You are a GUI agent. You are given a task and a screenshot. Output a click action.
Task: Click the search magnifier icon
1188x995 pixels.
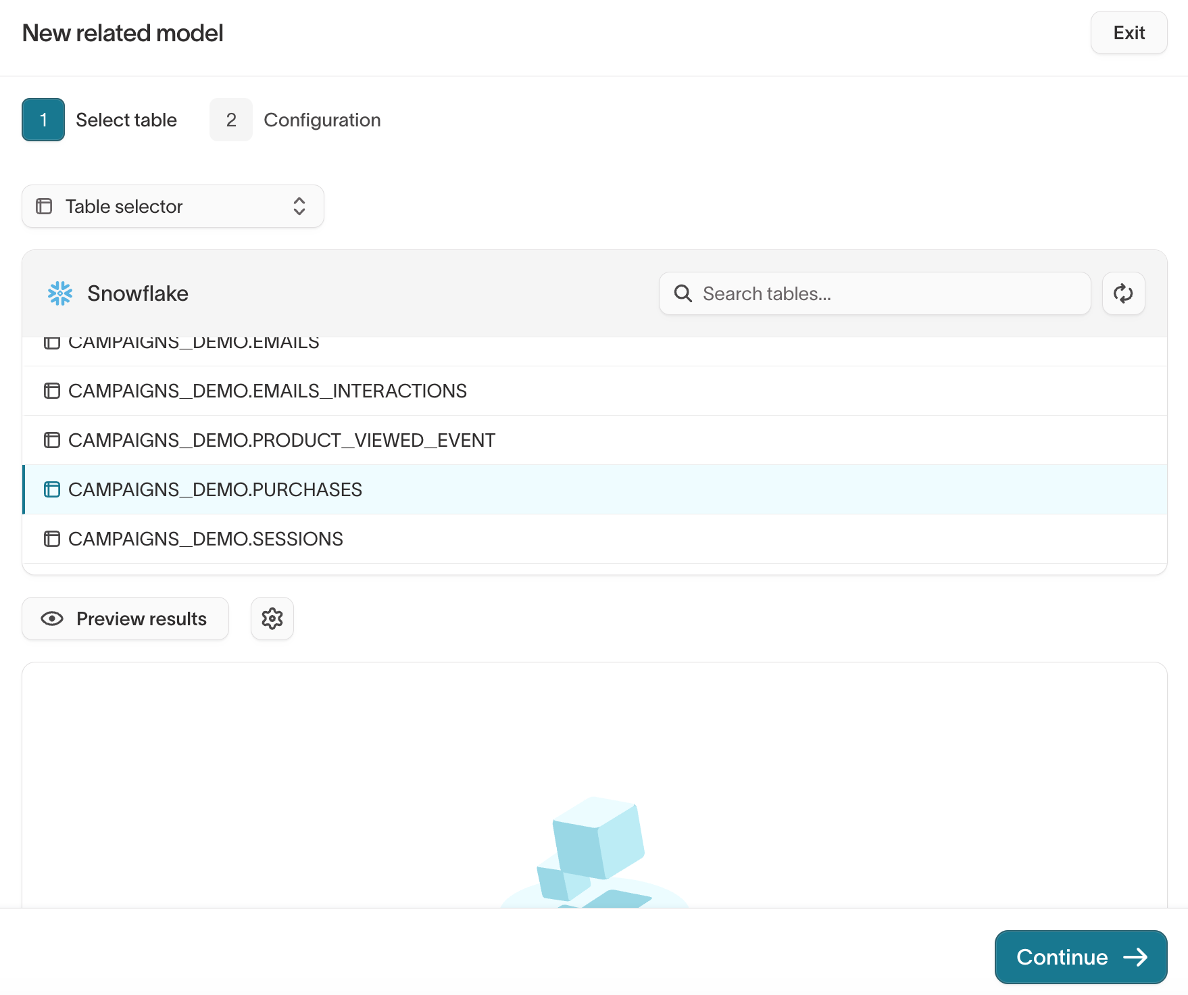[x=683, y=293]
